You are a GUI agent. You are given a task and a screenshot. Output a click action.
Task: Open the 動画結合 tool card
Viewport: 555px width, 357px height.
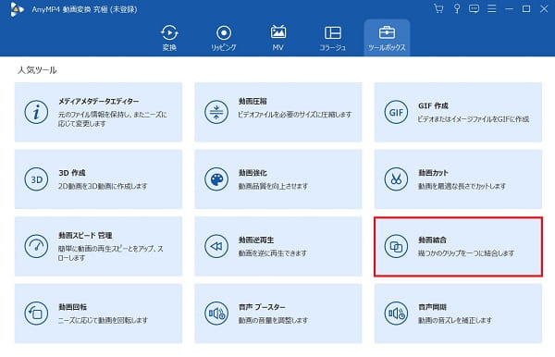pos(458,246)
